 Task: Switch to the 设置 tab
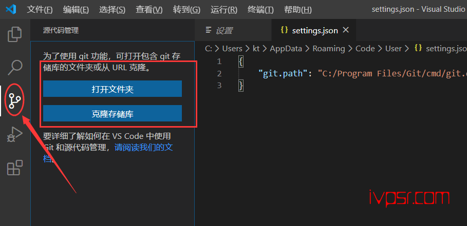point(233,30)
